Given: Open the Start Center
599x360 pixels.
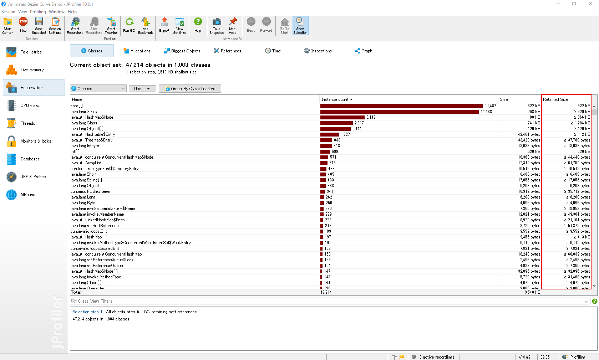Looking at the screenshot, I should pyautogui.click(x=7, y=26).
